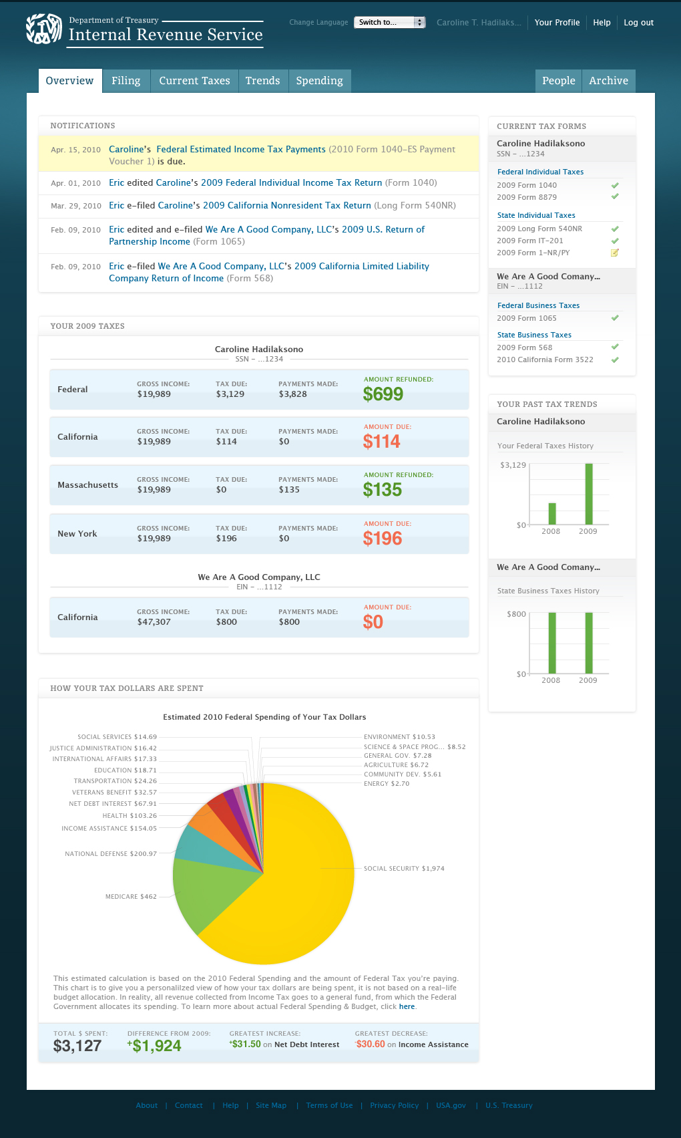The height and width of the screenshot is (1138, 681).
Task: Switch to the Current Taxes tab
Action: click(x=194, y=81)
